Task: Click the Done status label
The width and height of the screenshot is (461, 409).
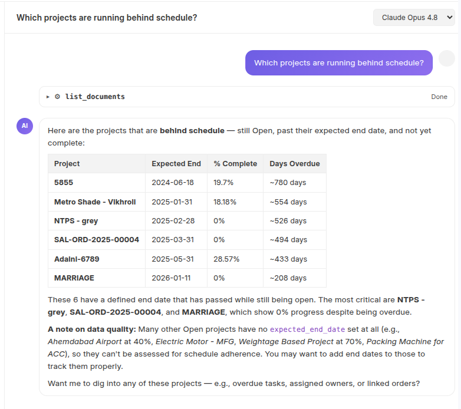Action: pos(439,97)
